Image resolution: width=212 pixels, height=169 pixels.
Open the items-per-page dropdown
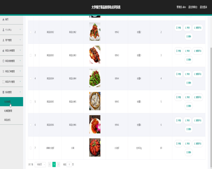click(40, 164)
